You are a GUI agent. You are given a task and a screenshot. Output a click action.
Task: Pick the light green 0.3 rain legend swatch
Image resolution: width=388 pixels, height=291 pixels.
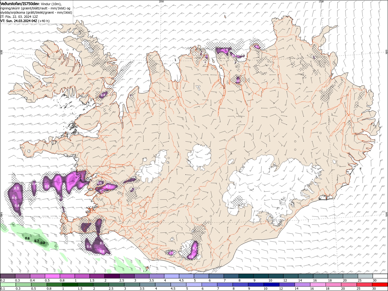pyautogui.click(x=23, y=285)
